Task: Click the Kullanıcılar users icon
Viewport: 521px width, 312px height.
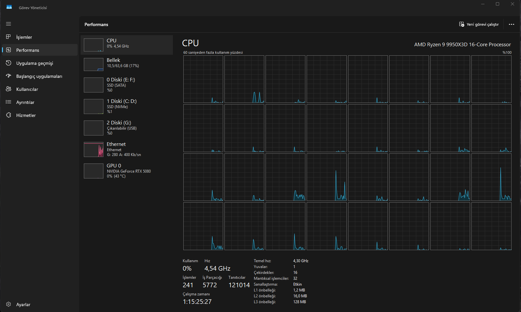Action: [8, 89]
